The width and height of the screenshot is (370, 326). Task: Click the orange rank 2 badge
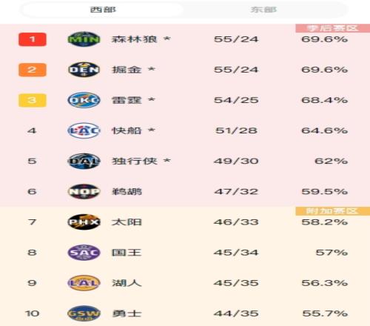click(x=33, y=70)
